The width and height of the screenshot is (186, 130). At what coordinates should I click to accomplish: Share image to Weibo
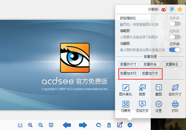coord(164,10)
